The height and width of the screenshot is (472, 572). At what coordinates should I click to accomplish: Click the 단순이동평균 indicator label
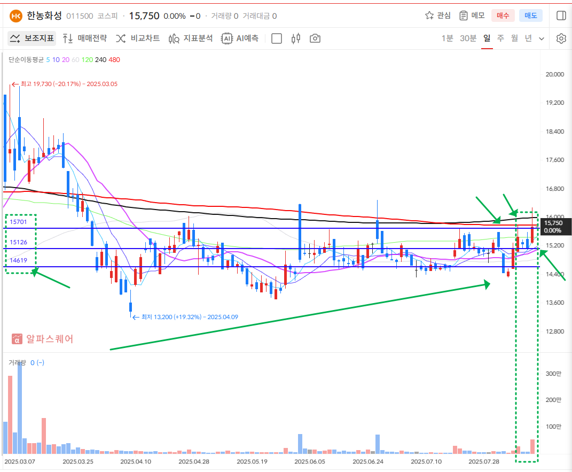click(x=26, y=60)
